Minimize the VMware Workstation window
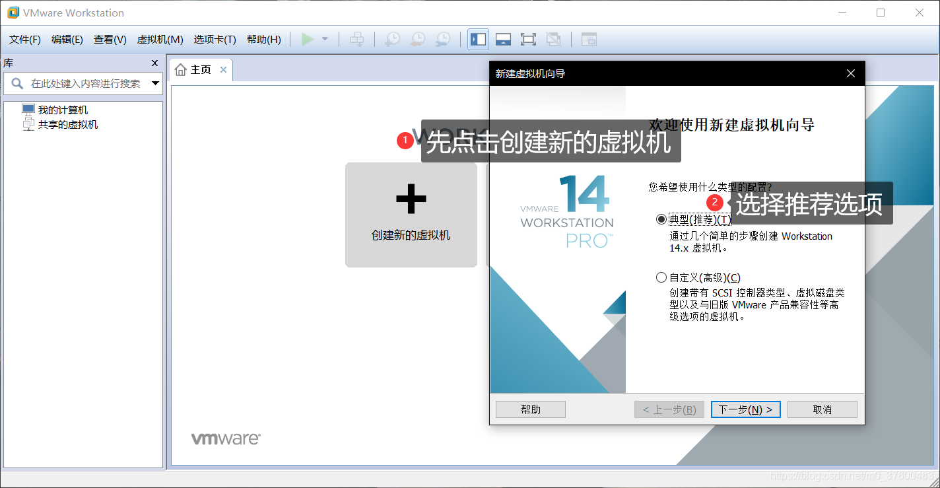940x488 pixels. pyautogui.click(x=842, y=13)
